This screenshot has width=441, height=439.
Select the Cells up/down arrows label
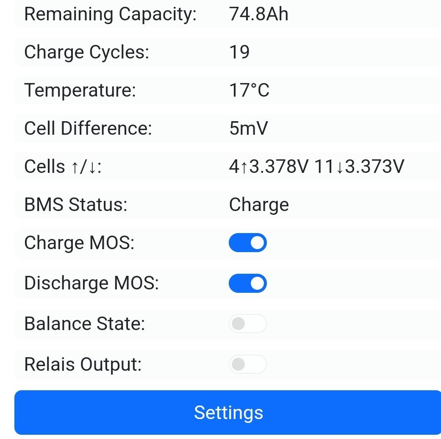[x=63, y=166]
